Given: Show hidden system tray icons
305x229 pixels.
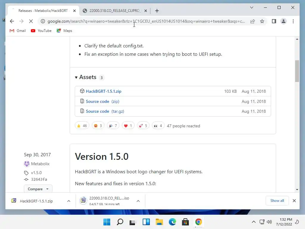Looking at the screenshot, I should coord(254,222).
